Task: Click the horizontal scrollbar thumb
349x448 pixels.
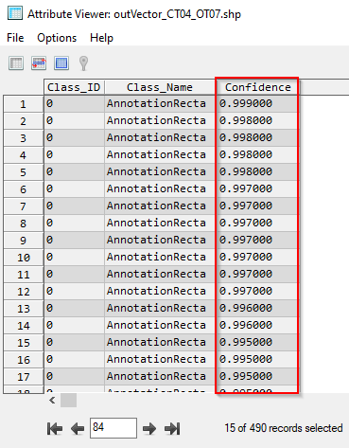Action: click(x=68, y=401)
